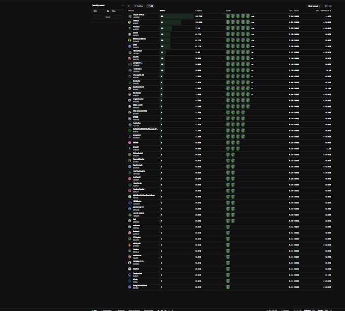
Task: Switch to the grid view layout icon
Action: click(x=326, y=6)
